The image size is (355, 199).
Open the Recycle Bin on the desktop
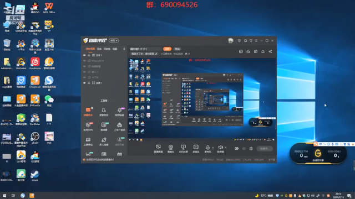pos(7,45)
